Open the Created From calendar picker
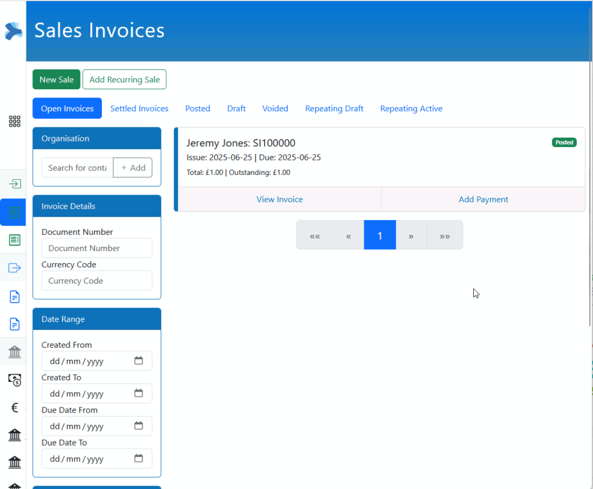The width and height of the screenshot is (593, 489). click(x=138, y=361)
